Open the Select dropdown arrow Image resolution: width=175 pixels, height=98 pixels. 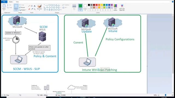pos(16,10)
